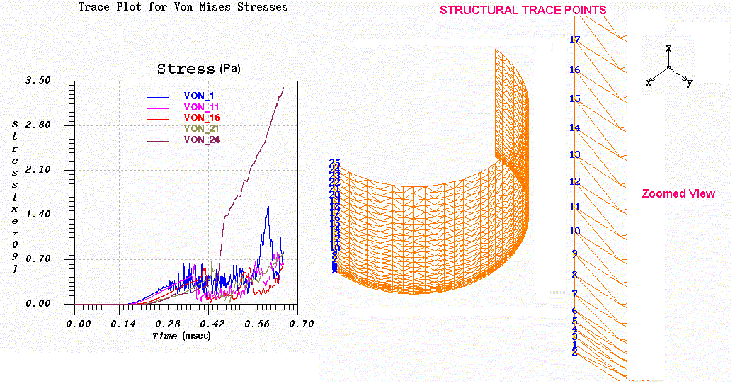Click trace point 9 in zoomed view
The width and height of the screenshot is (735, 386).
click(575, 254)
